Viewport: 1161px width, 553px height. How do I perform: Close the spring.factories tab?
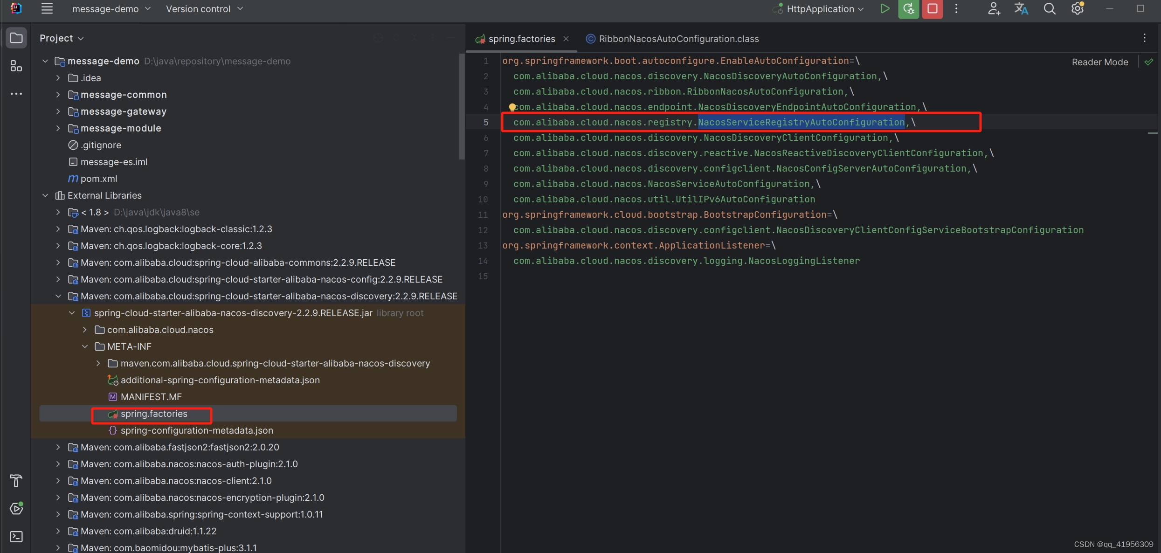point(566,39)
